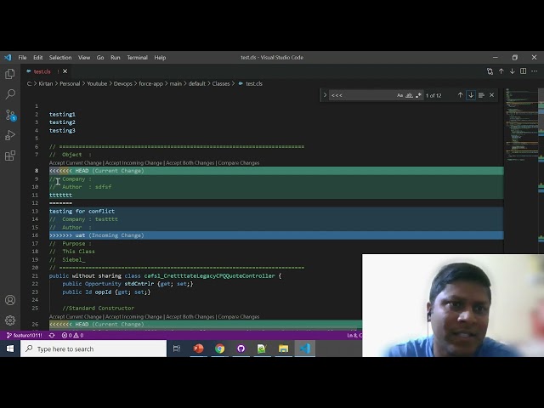Open the Explorer view in activity bar
The width and height of the screenshot is (544, 408).
click(x=10, y=74)
